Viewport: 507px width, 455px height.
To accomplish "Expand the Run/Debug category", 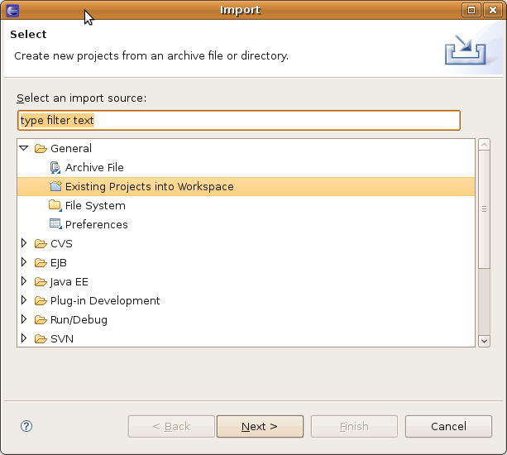I will pyautogui.click(x=24, y=319).
